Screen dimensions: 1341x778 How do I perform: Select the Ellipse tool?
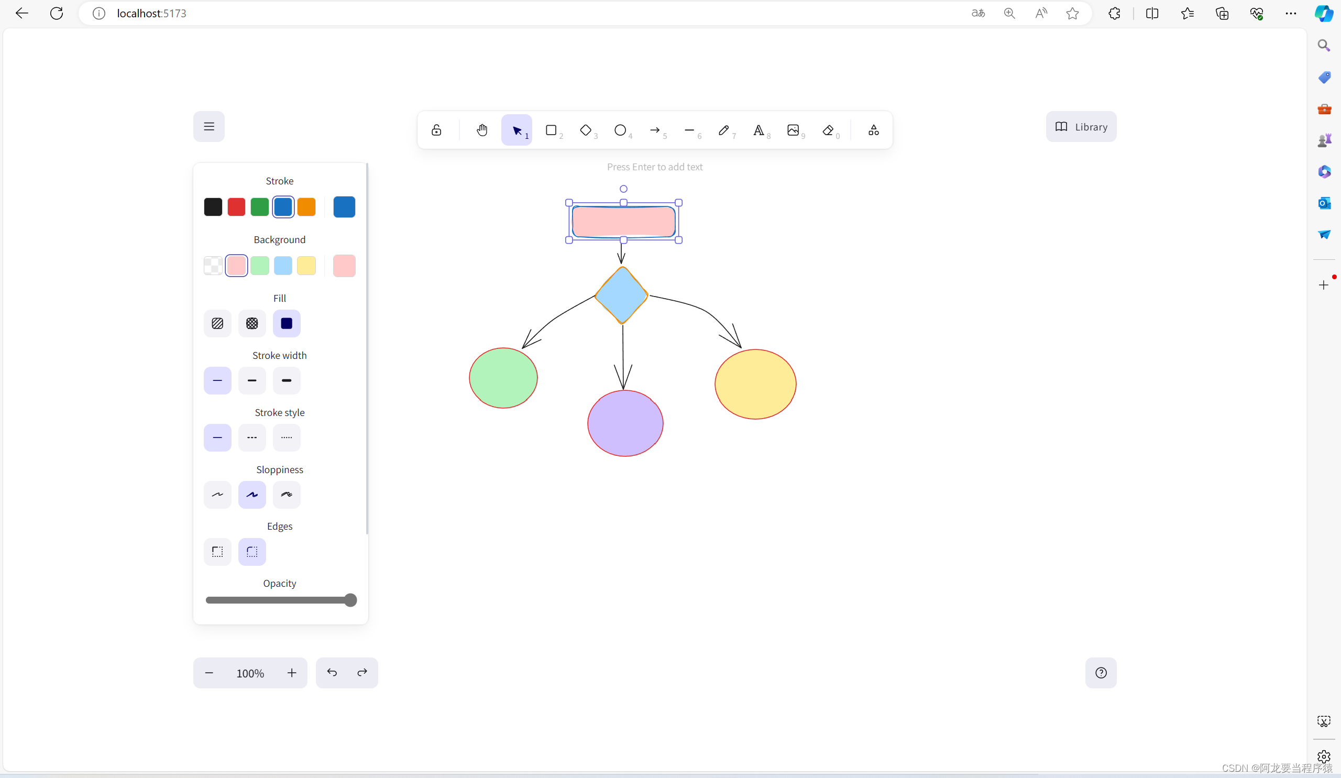(x=621, y=130)
